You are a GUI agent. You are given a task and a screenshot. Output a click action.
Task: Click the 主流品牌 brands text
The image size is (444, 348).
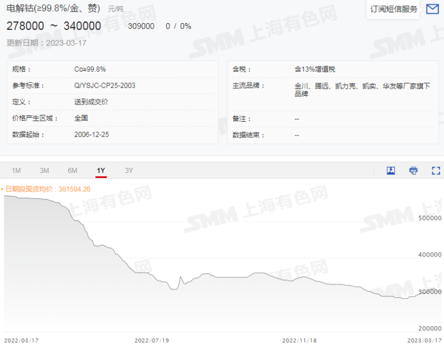pyautogui.click(x=362, y=89)
